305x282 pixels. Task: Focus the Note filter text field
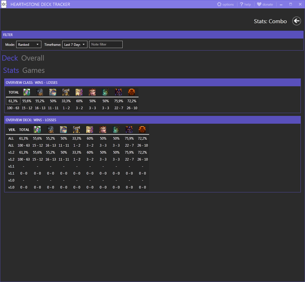[x=106, y=44]
